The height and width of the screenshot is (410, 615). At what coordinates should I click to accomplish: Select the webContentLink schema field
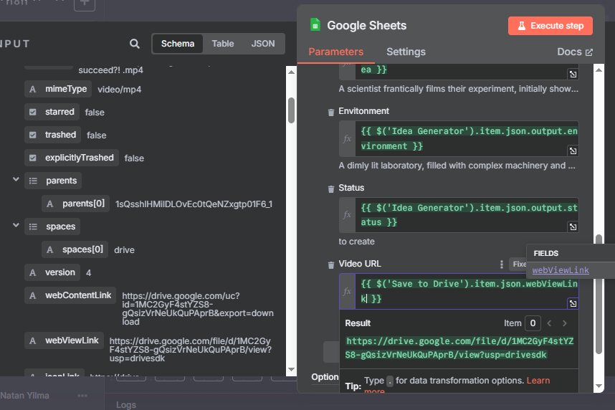(70, 295)
